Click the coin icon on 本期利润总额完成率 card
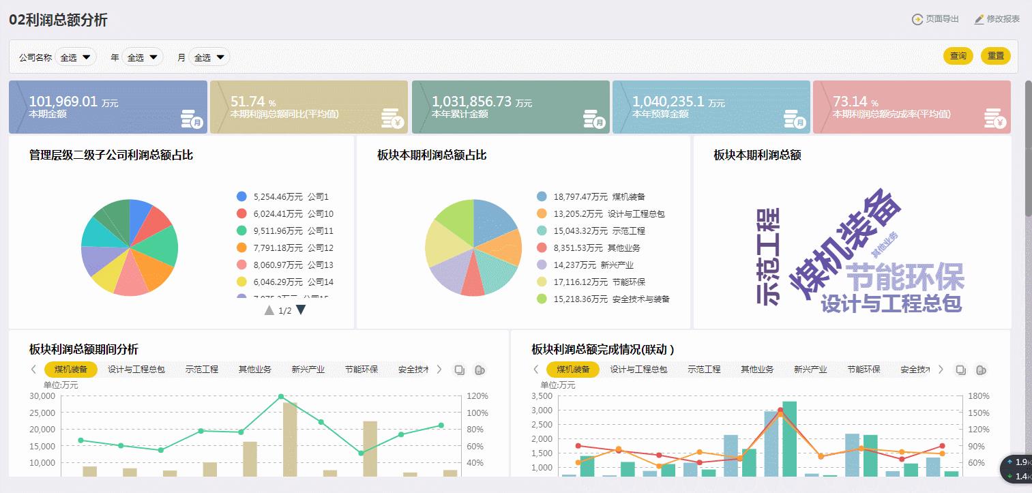This screenshot has width=1032, height=493. (x=996, y=119)
